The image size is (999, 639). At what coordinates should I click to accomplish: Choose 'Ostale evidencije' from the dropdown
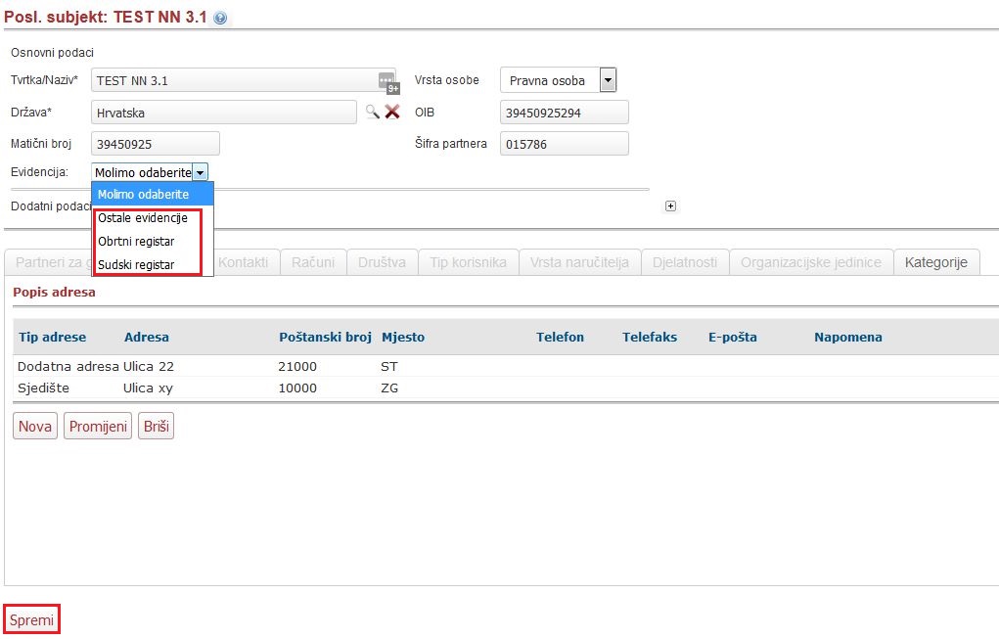(x=143, y=218)
